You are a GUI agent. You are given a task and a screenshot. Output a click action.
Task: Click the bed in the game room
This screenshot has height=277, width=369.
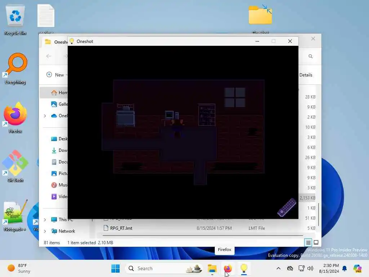tap(125, 115)
